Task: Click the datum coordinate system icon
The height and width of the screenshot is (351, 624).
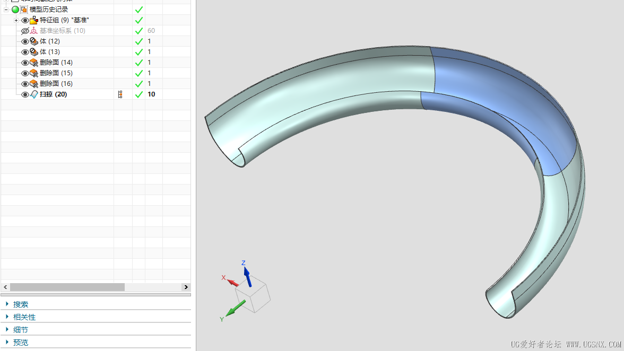Action: (x=34, y=31)
